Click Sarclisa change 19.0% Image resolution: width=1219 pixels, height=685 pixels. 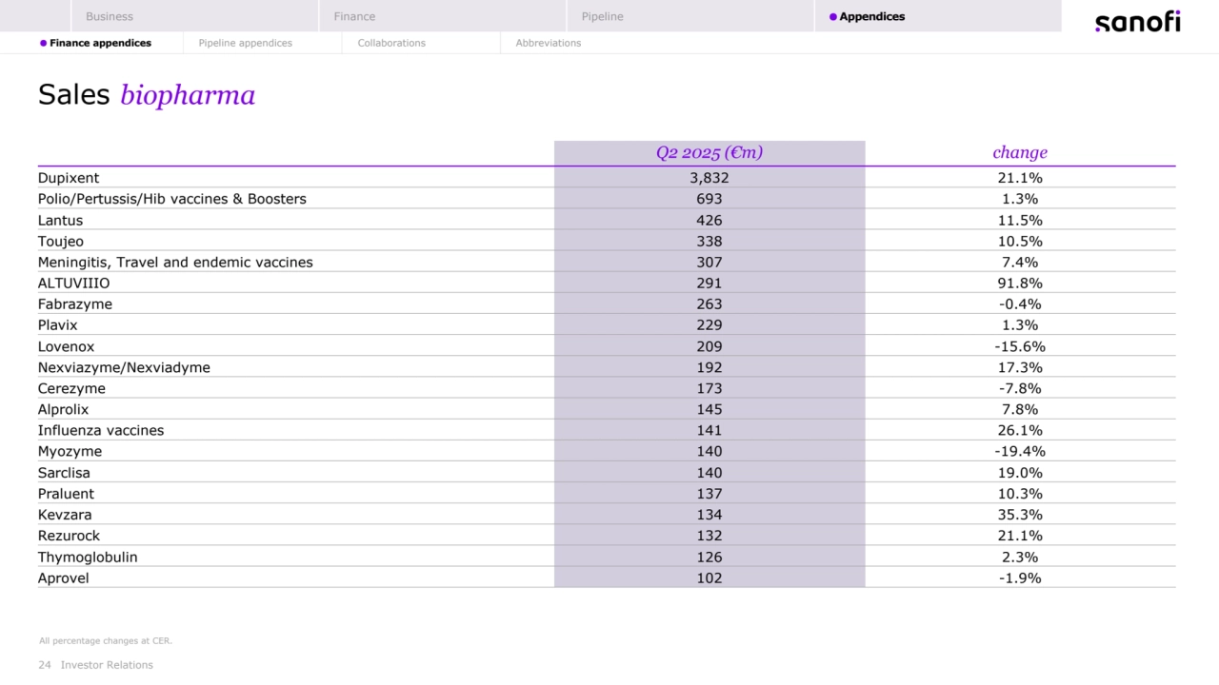pos(1019,473)
